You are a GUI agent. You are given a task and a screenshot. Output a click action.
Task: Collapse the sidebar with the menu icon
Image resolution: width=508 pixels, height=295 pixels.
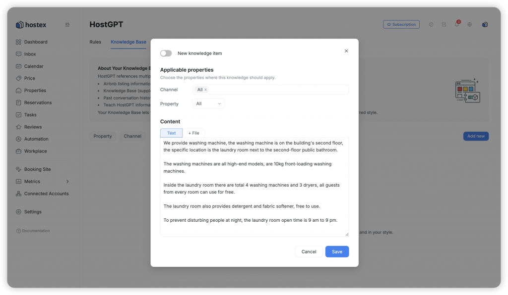67,25
